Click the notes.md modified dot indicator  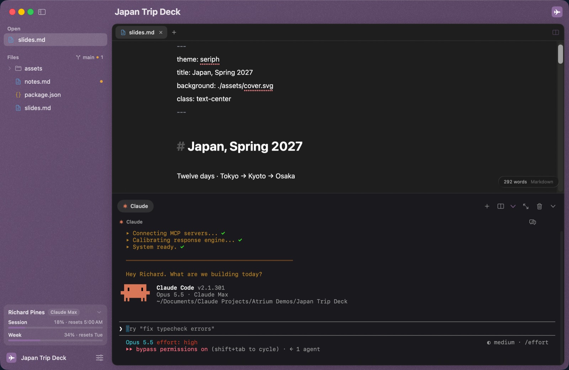pyautogui.click(x=101, y=81)
